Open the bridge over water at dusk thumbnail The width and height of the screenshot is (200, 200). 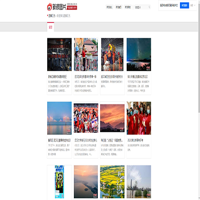point(59,118)
